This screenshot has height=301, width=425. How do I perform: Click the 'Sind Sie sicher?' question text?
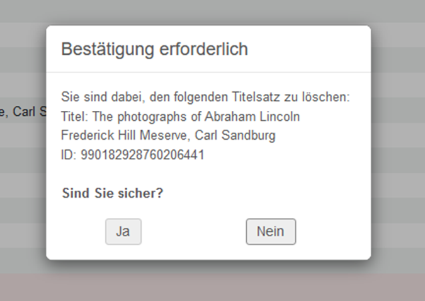click(113, 193)
